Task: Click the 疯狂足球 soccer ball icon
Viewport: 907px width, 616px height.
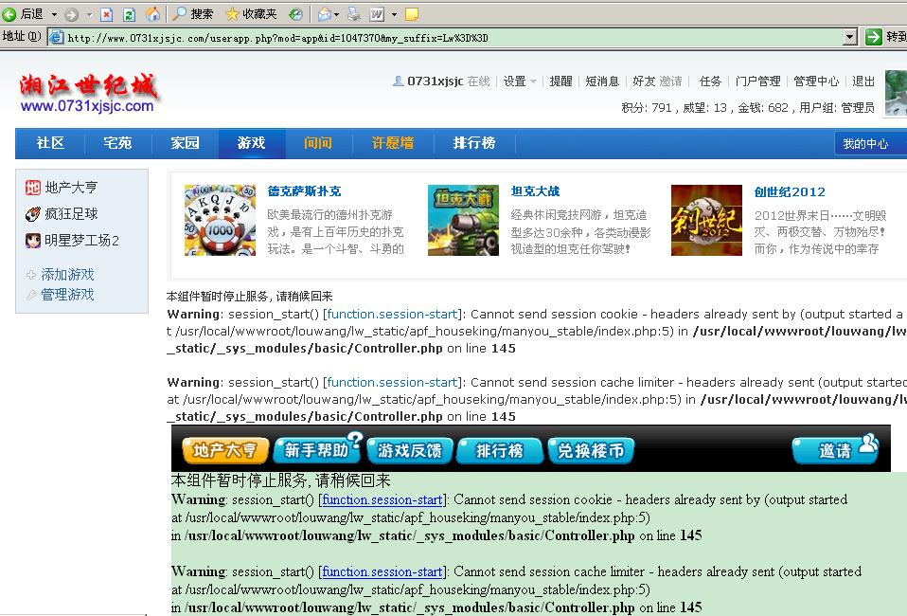Action: click(x=33, y=214)
